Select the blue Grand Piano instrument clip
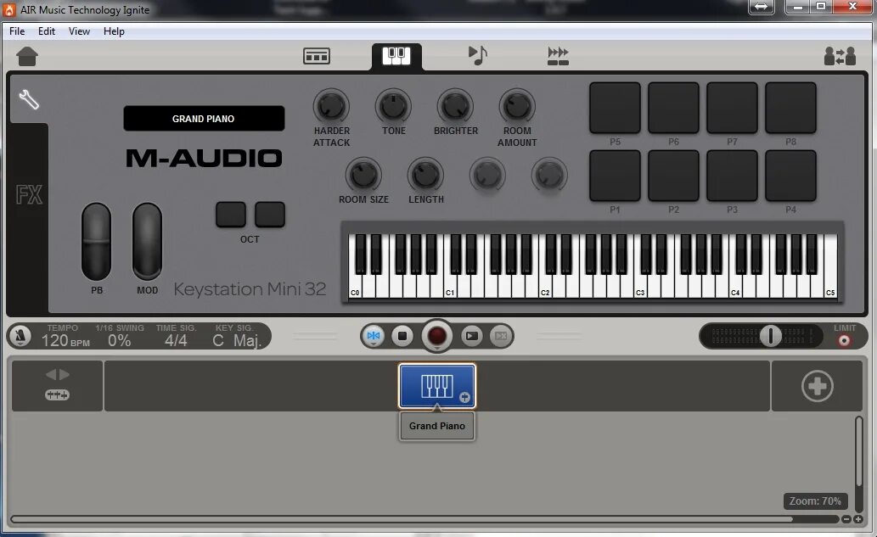877x537 pixels. tap(437, 385)
